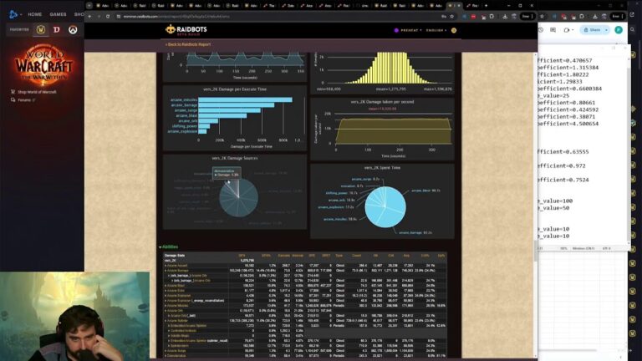Open the green account avatar
This screenshot has height=361, width=642.
pos(619,30)
